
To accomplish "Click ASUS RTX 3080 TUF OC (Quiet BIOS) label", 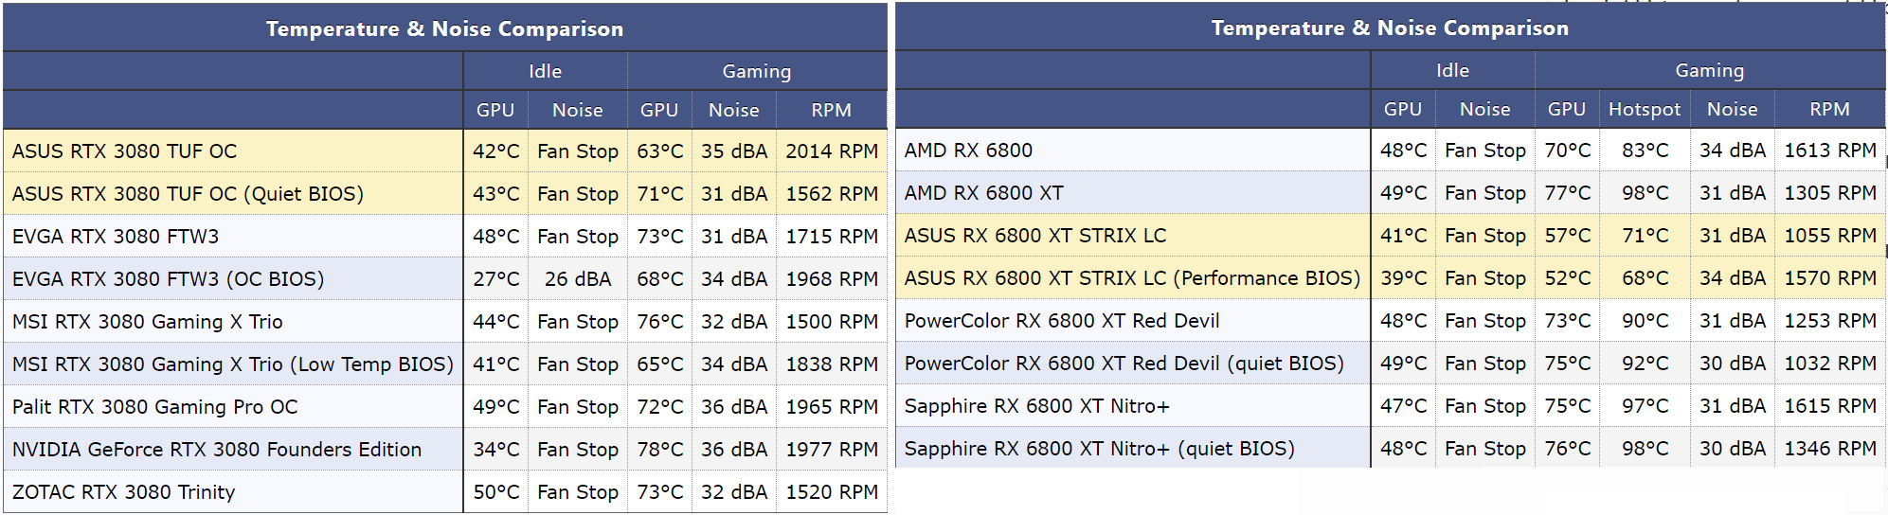I will tap(188, 194).
